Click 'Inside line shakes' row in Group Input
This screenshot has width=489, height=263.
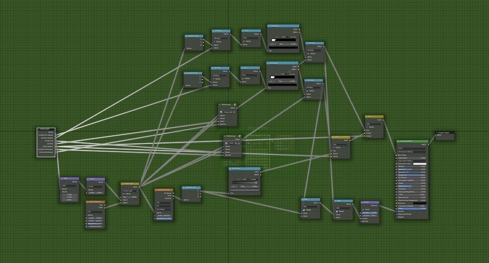pyautogui.click(x=46, y=135)
